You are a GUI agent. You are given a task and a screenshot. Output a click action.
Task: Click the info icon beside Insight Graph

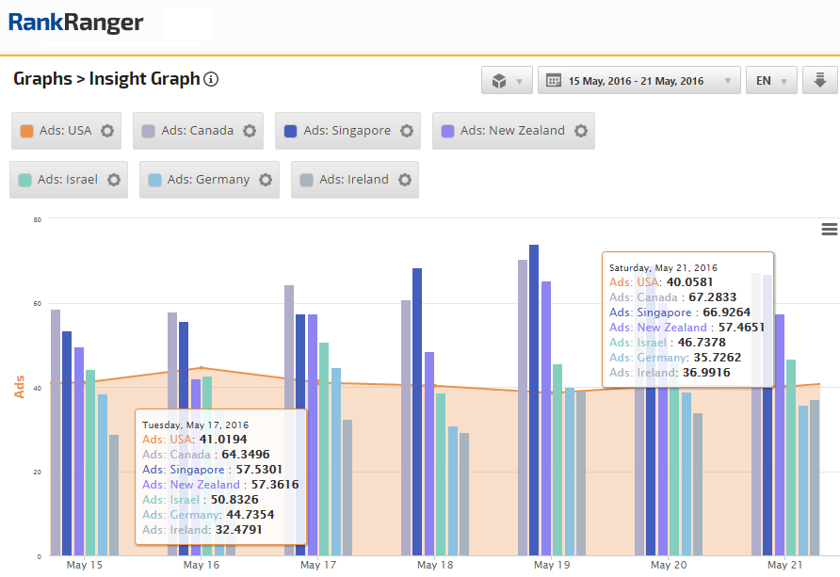pos(211,80)
